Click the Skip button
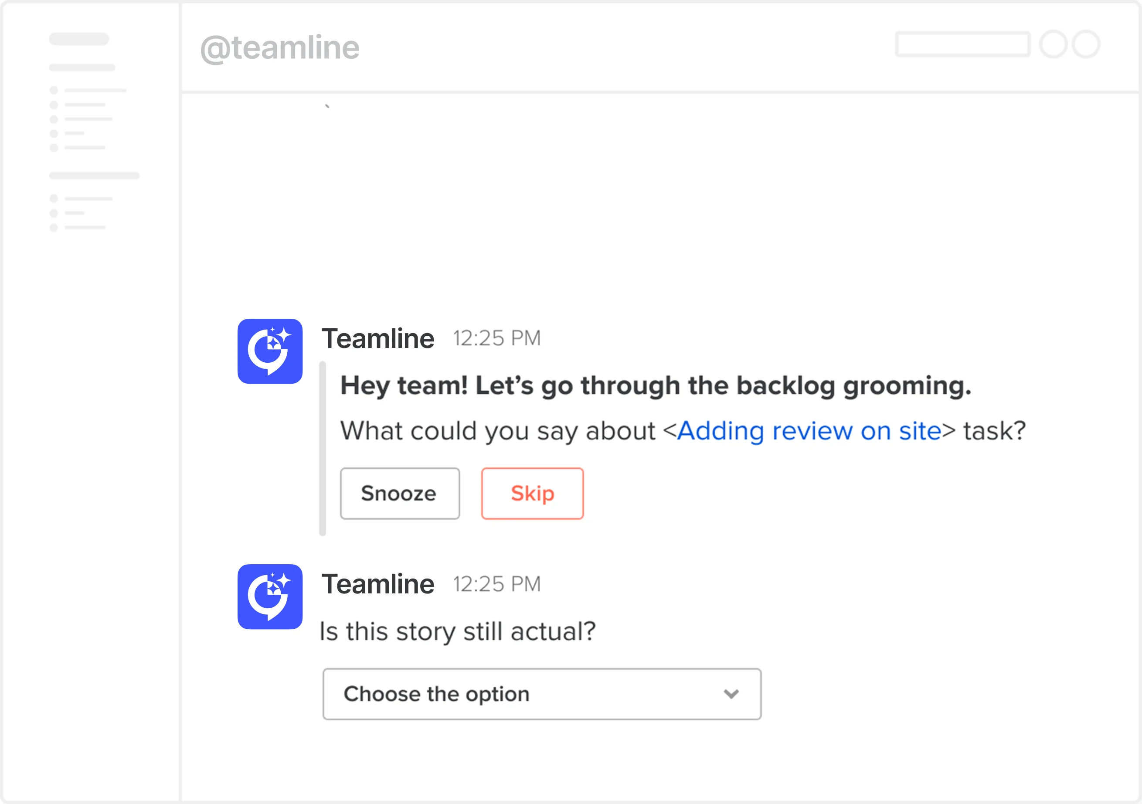 [532, 493]
